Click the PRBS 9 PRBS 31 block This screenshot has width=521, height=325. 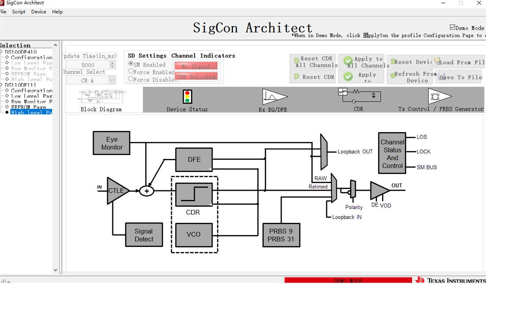tap(281, 235)
